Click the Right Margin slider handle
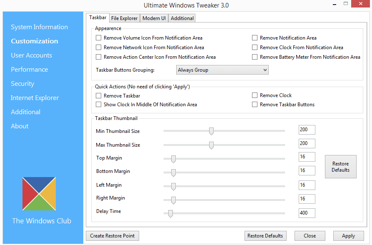 (x=173, y=200)
